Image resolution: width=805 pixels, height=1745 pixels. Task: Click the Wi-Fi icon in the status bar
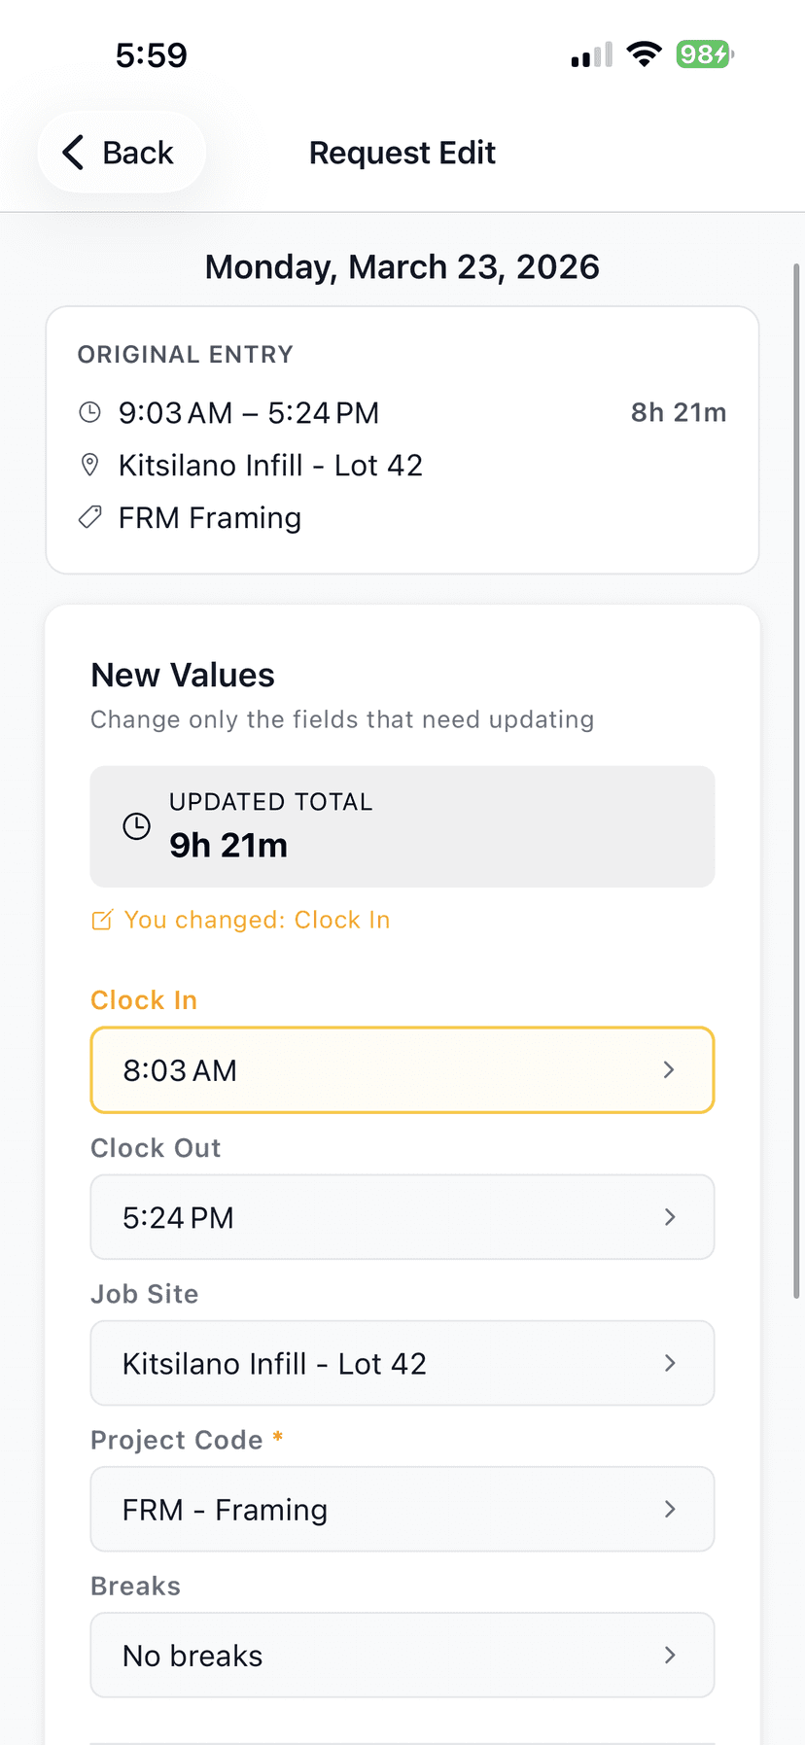644,54
